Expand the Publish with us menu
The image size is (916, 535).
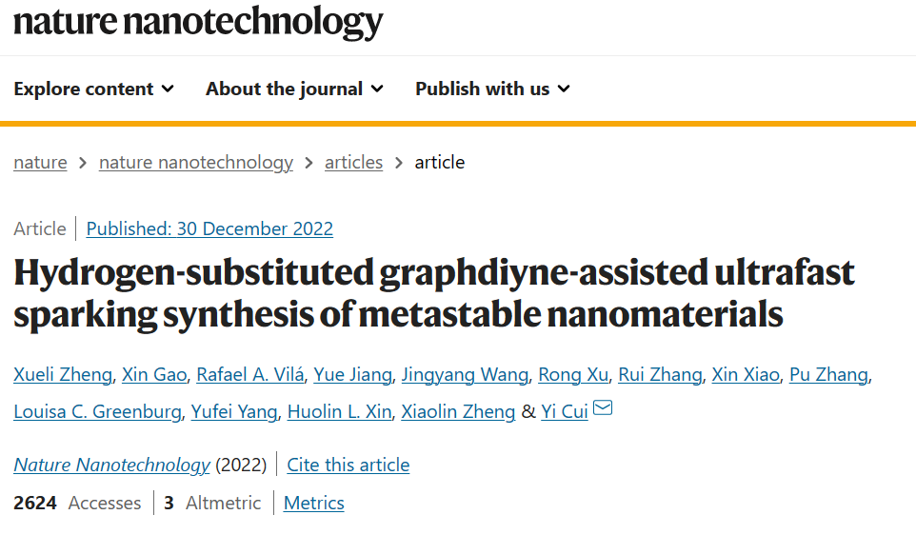click(492, 89)
